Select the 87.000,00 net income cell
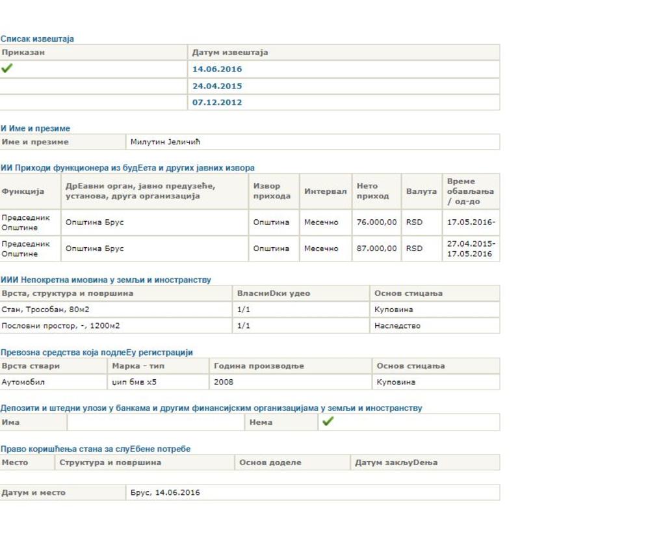This screenshot has height=560, width=650. (x=376, y=248)
